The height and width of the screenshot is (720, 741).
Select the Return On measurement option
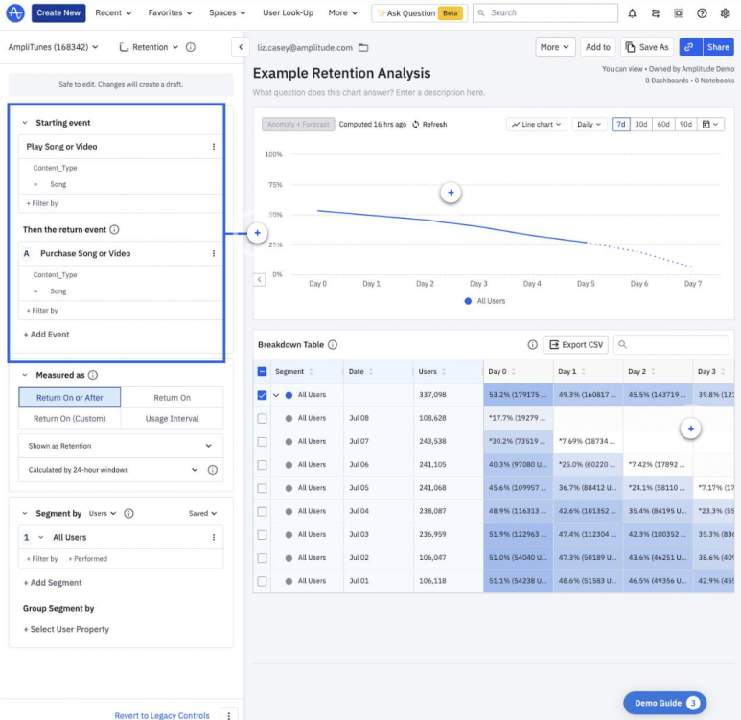click(172, 398)
